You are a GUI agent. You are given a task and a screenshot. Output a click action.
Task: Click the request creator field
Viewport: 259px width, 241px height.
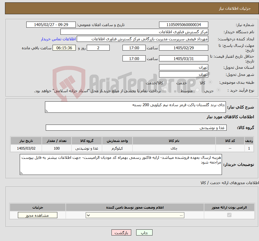coord(142,39)
